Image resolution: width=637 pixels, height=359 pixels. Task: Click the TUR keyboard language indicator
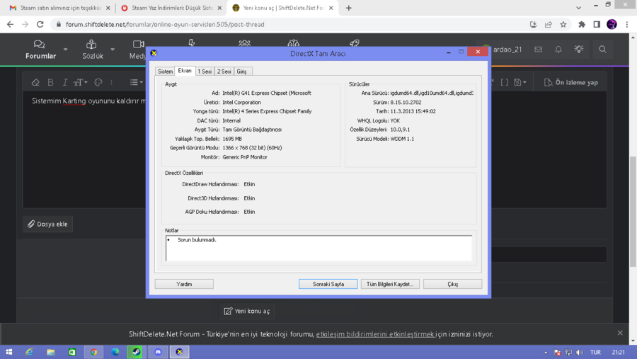pos(595,353)
